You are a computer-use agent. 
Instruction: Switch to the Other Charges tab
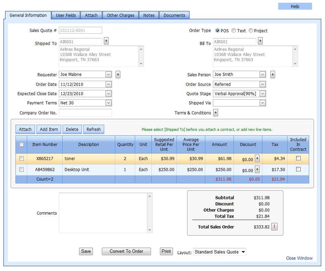[x=121, y=15]
